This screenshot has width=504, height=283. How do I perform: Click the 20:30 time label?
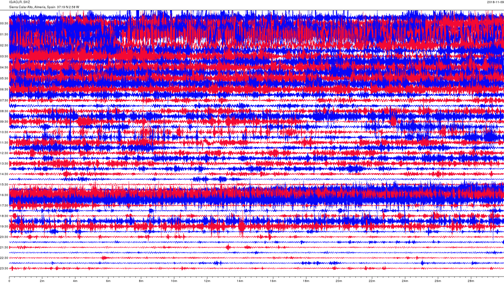pyautogui.click(x=4, y=237)
